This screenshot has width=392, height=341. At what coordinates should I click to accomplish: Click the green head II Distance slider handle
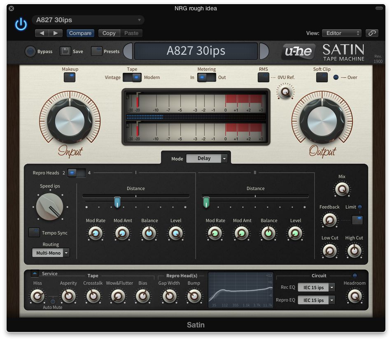[206, 202]
